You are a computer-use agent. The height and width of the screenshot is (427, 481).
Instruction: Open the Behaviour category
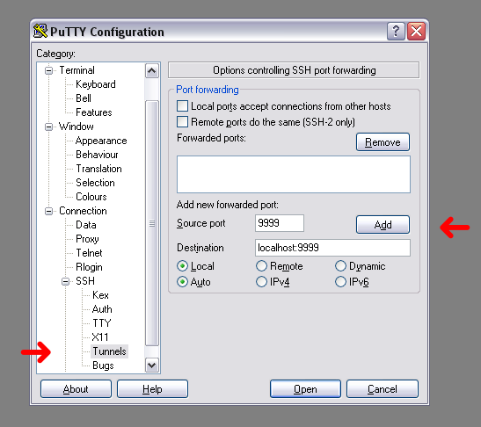[97, 155]
